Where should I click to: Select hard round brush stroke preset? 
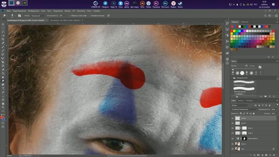pos(244,89)
